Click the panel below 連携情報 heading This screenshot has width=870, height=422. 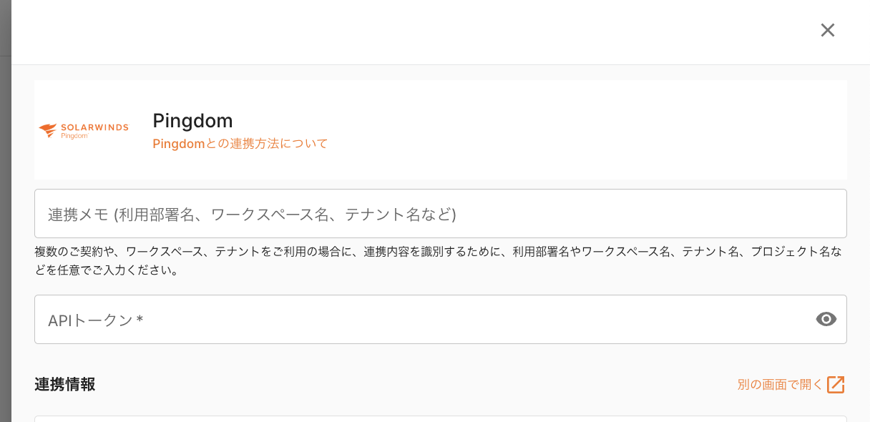click(x=440, y=418)
